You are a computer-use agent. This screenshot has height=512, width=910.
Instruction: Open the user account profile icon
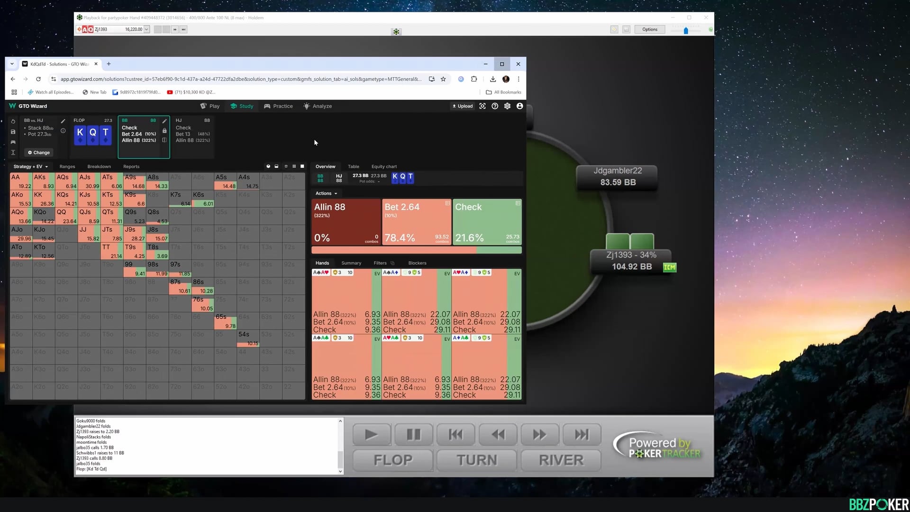(519, 106)
